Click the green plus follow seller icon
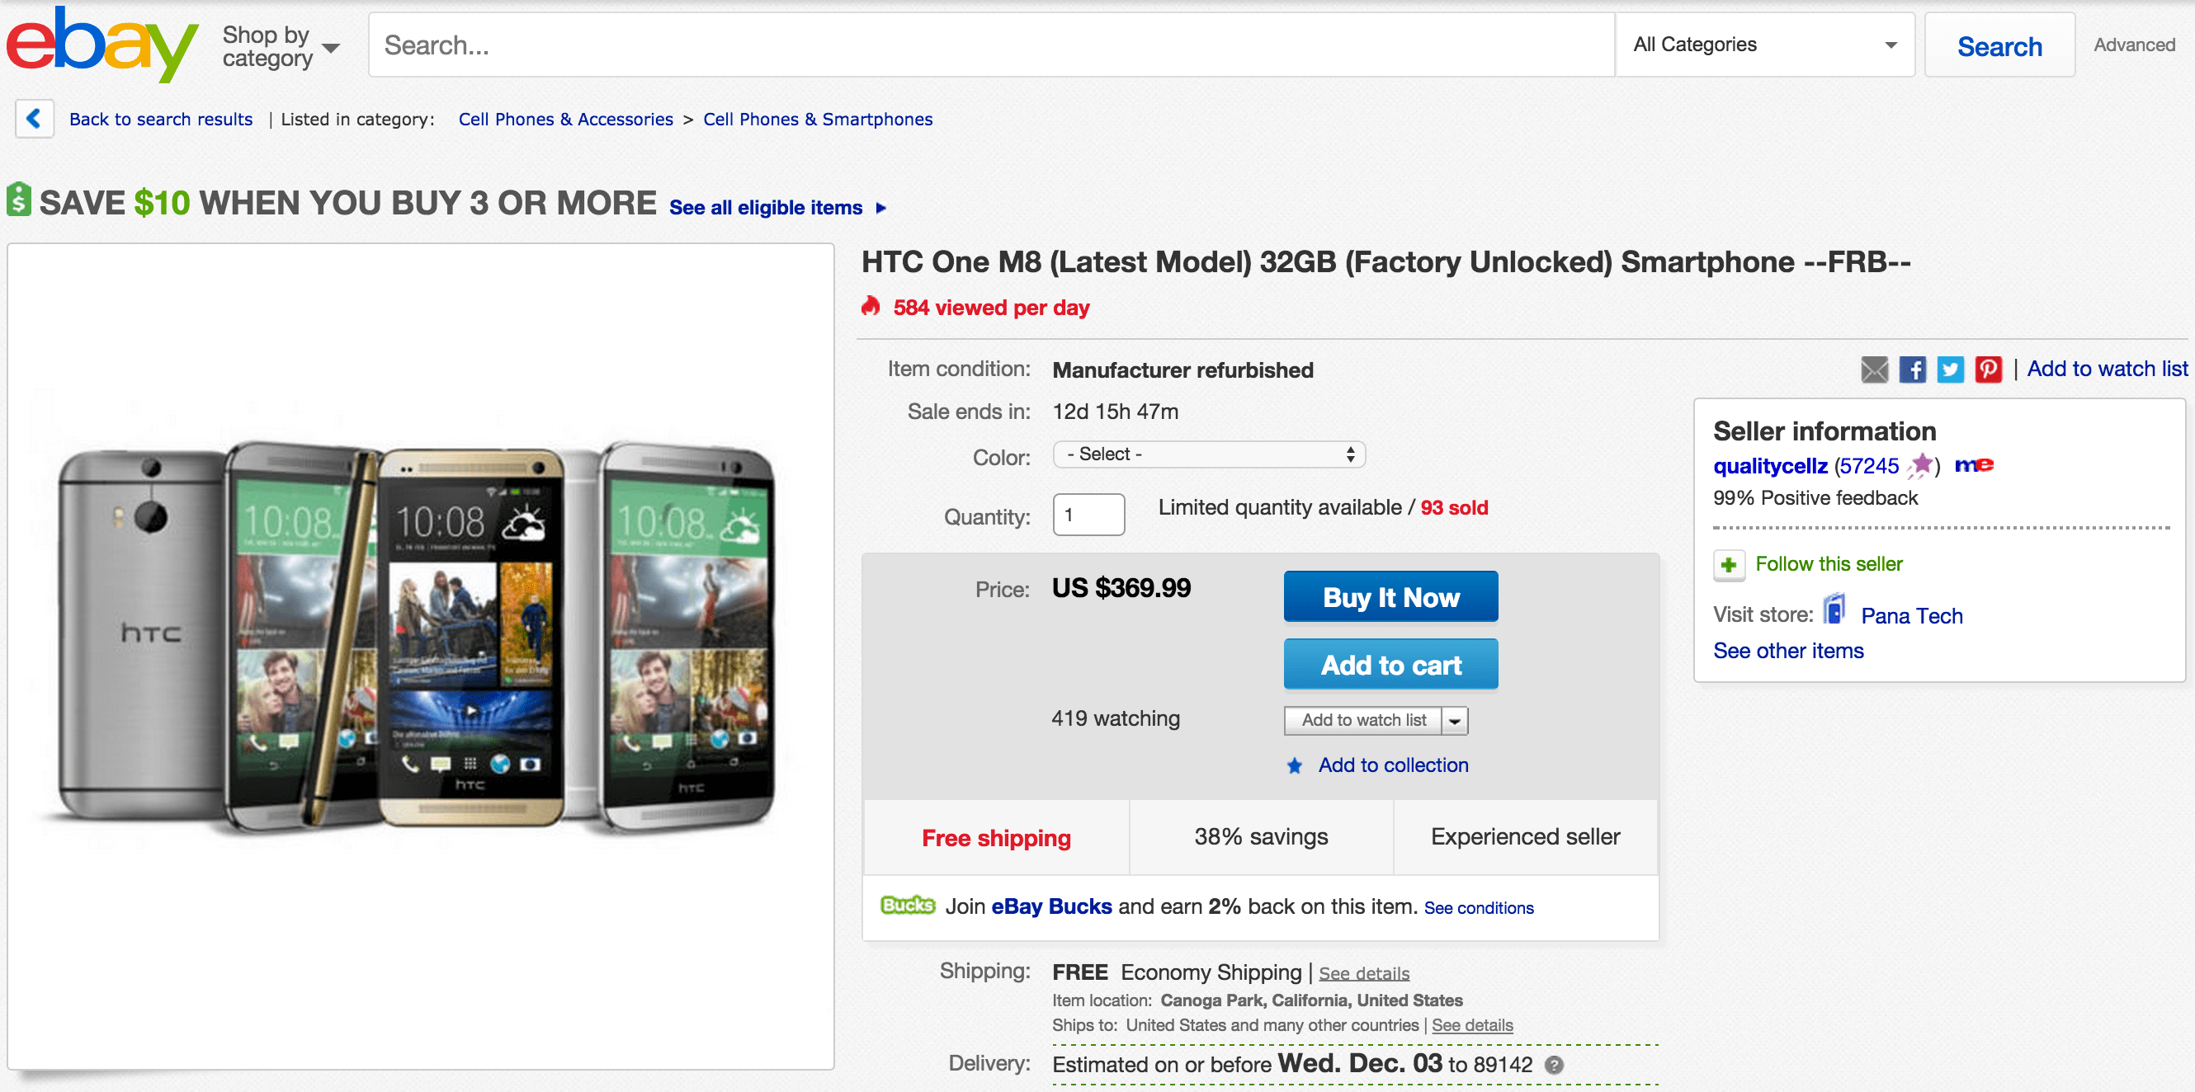 (x=1728, y=565)
